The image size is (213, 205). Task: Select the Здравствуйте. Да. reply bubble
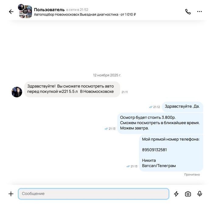point(182,106)
